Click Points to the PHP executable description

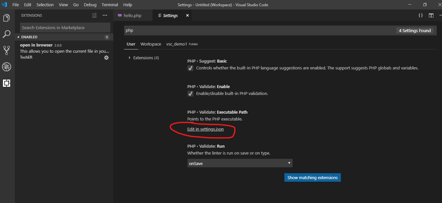point(215,119)
